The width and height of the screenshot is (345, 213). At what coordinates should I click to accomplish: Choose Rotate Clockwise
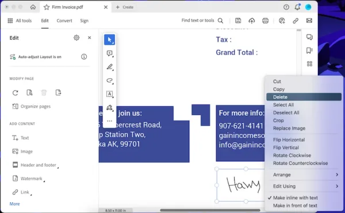[304, 155]
